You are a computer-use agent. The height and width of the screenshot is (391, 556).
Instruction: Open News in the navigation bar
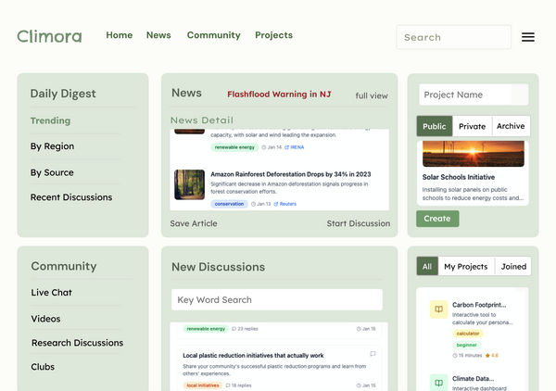pyautogui.click(x=158, y=35)
